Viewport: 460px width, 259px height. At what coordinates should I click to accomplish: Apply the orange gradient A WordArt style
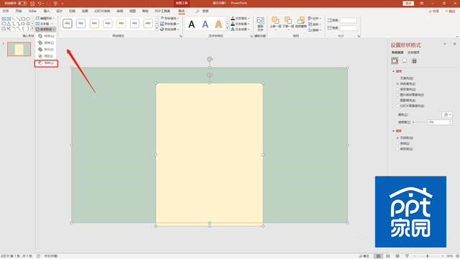pyautogui.click(x=218, y=24)
